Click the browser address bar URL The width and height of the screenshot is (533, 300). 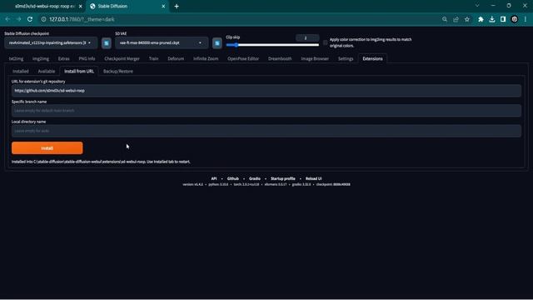pyautogui.click(x=82, y=19)
